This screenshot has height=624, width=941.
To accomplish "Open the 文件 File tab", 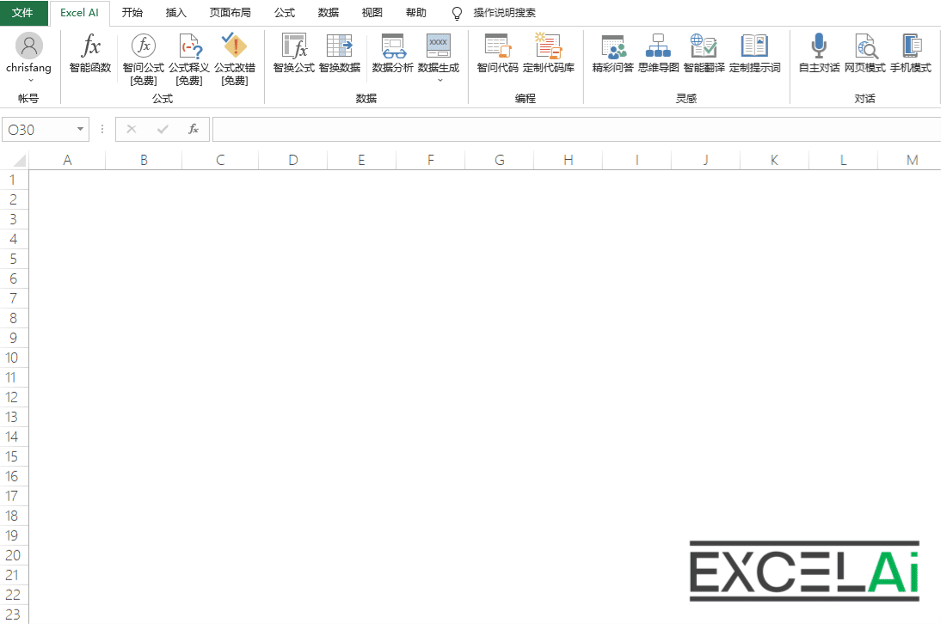I will click(x=22, y=13).
